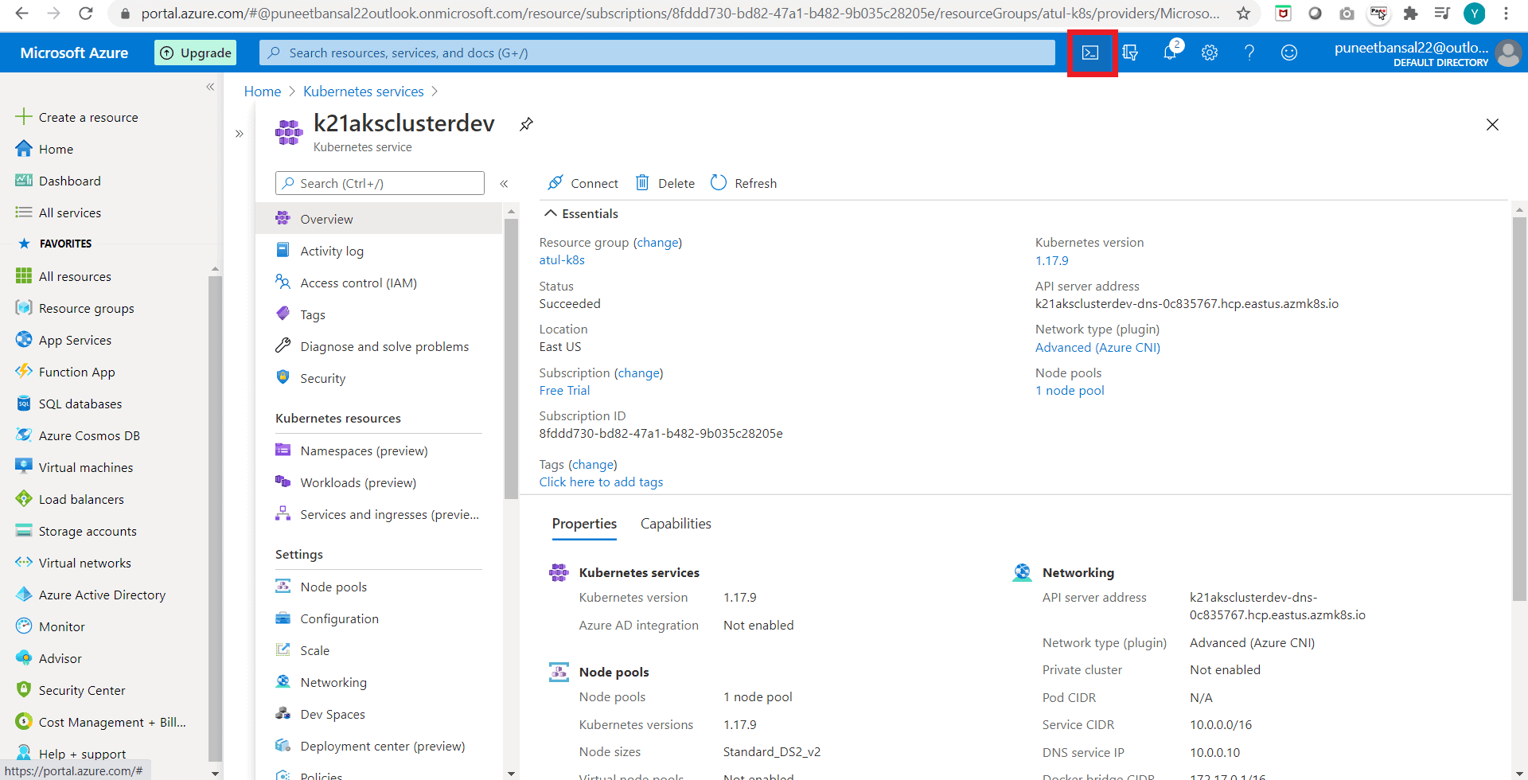Collapse the left portal sidebar

(x=210, y=87)
